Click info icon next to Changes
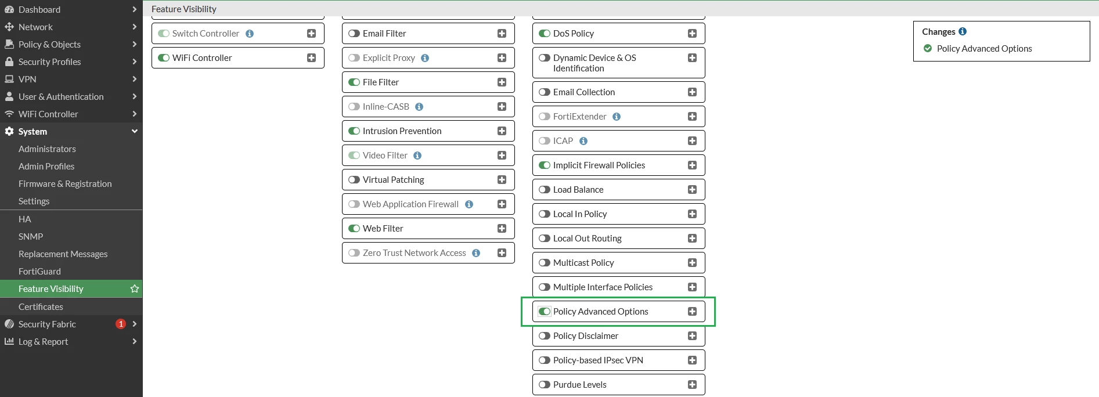 click(963, 31)
